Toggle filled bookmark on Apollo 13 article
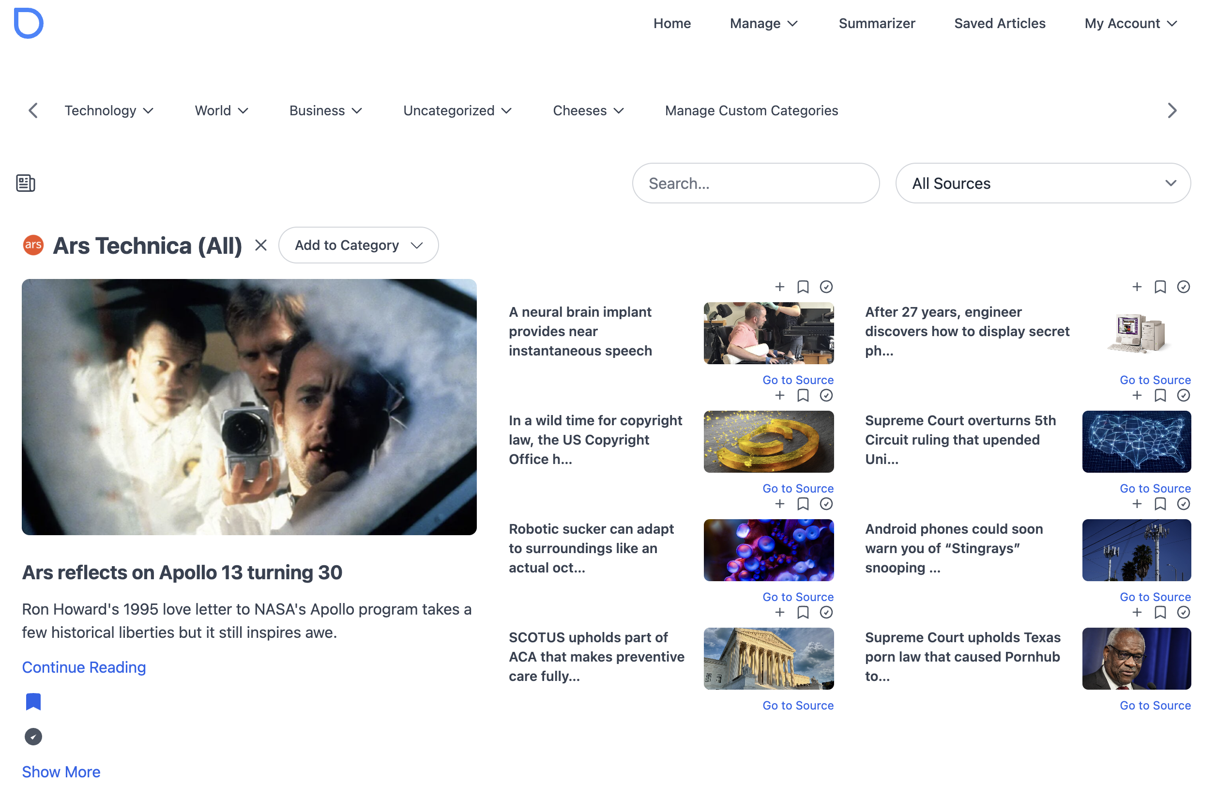 click(x=33, y=702)
